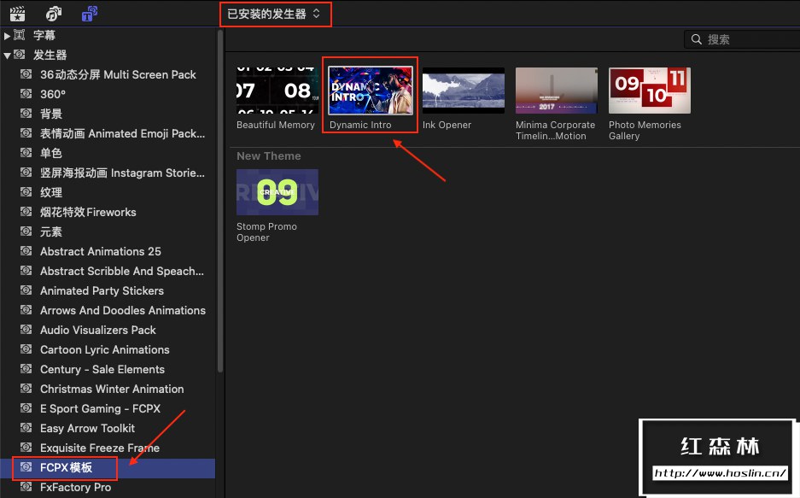Click the 字幕 category icon
Screen dimensions: 800x498
point(19,35)
